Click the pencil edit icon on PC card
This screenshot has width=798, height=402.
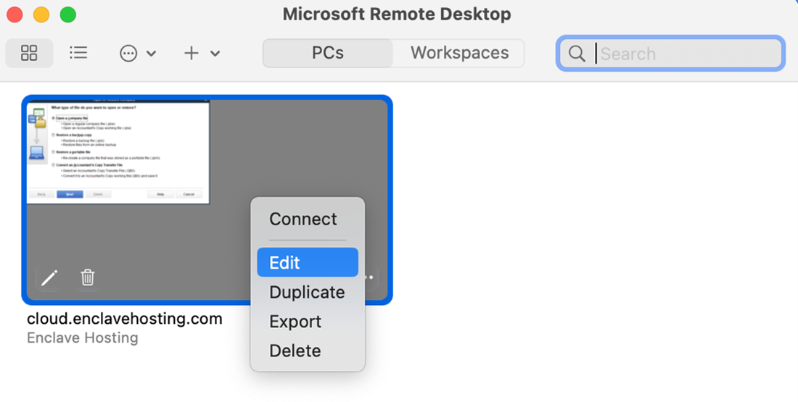tap(49, 277)
